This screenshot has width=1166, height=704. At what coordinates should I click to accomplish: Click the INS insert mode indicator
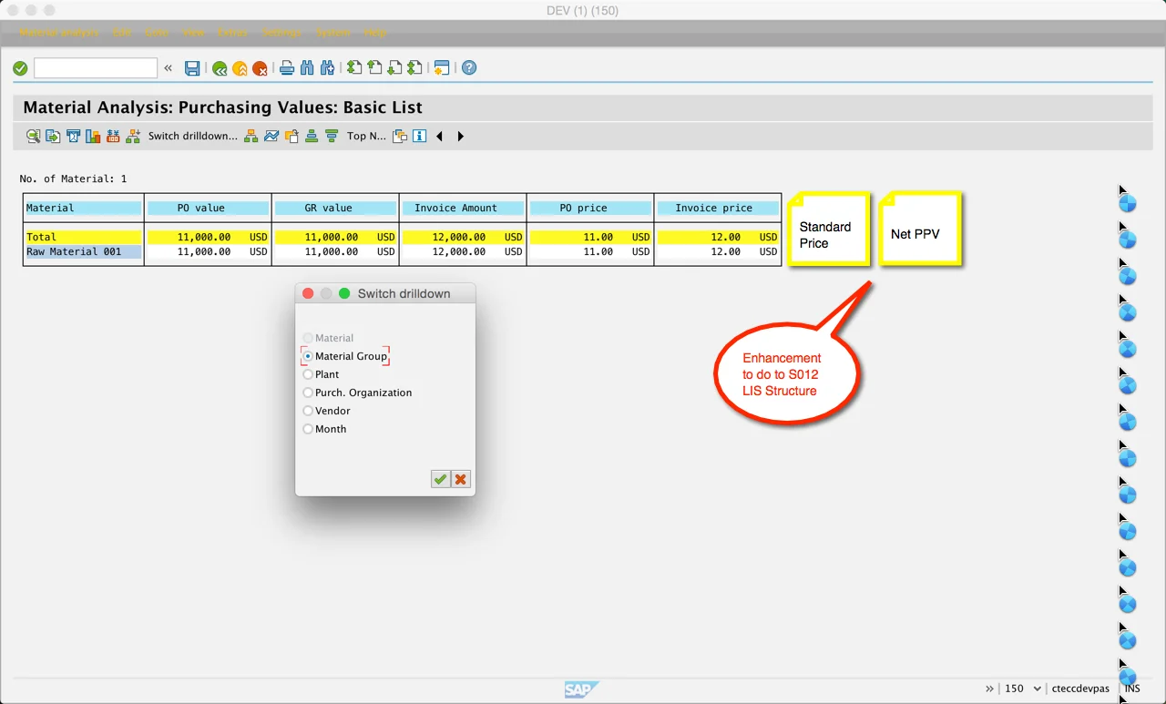[1132, 689]
